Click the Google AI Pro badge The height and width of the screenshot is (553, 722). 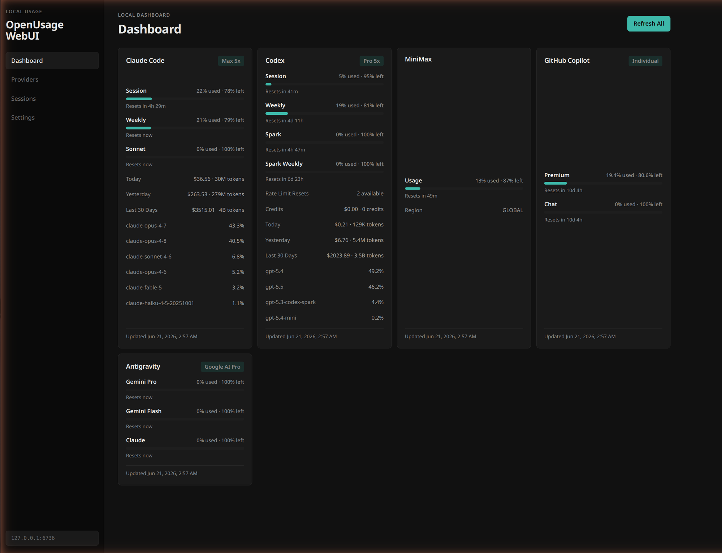tap(222, 367)
